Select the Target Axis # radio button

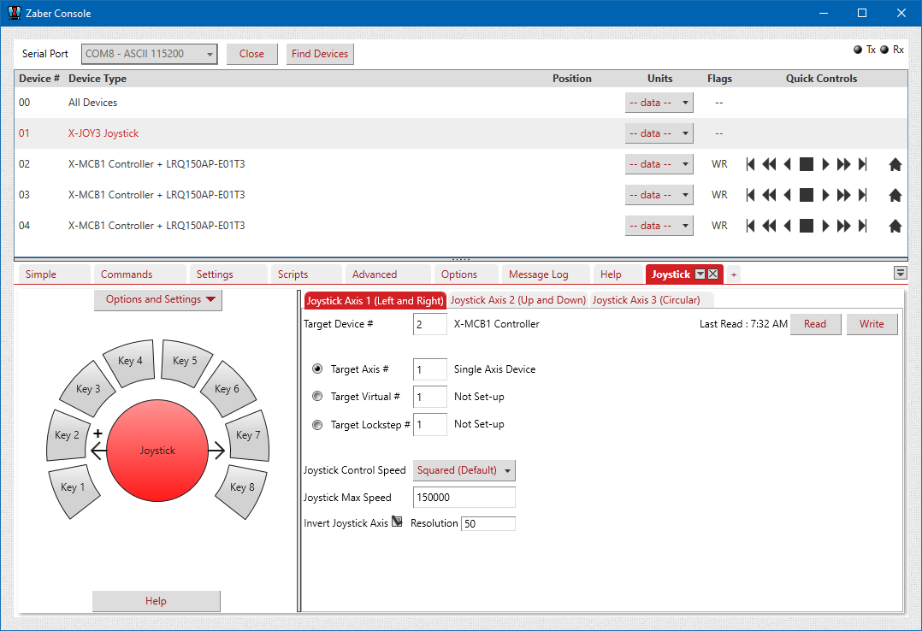pyautogui.click(x=317, y=369)
